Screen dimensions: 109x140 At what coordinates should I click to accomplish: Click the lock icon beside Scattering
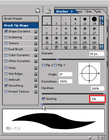36,37
